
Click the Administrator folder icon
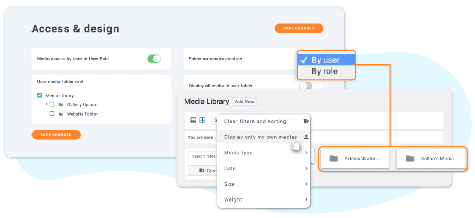point(334,158)
